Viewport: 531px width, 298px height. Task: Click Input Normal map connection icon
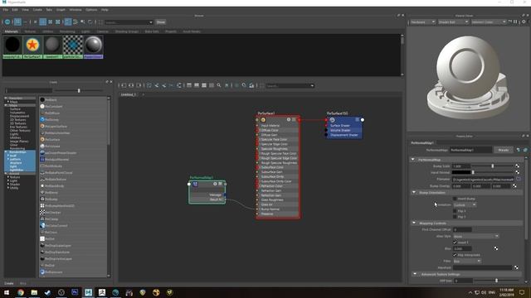[517, 172]
